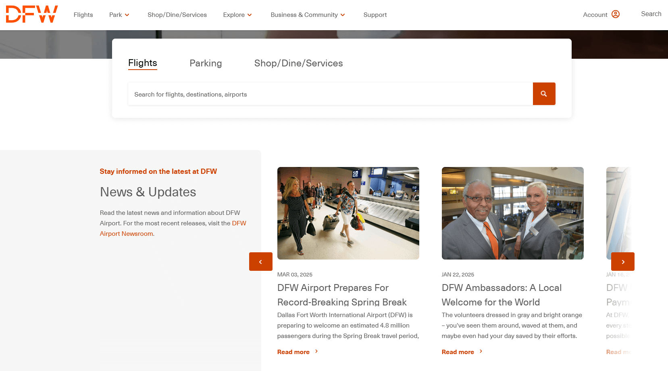Switch to the Shop/Dine/Services search tab

point(298,63)
